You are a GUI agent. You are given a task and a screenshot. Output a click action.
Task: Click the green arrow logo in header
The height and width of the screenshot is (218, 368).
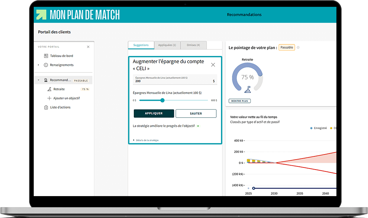coord(41,15)
